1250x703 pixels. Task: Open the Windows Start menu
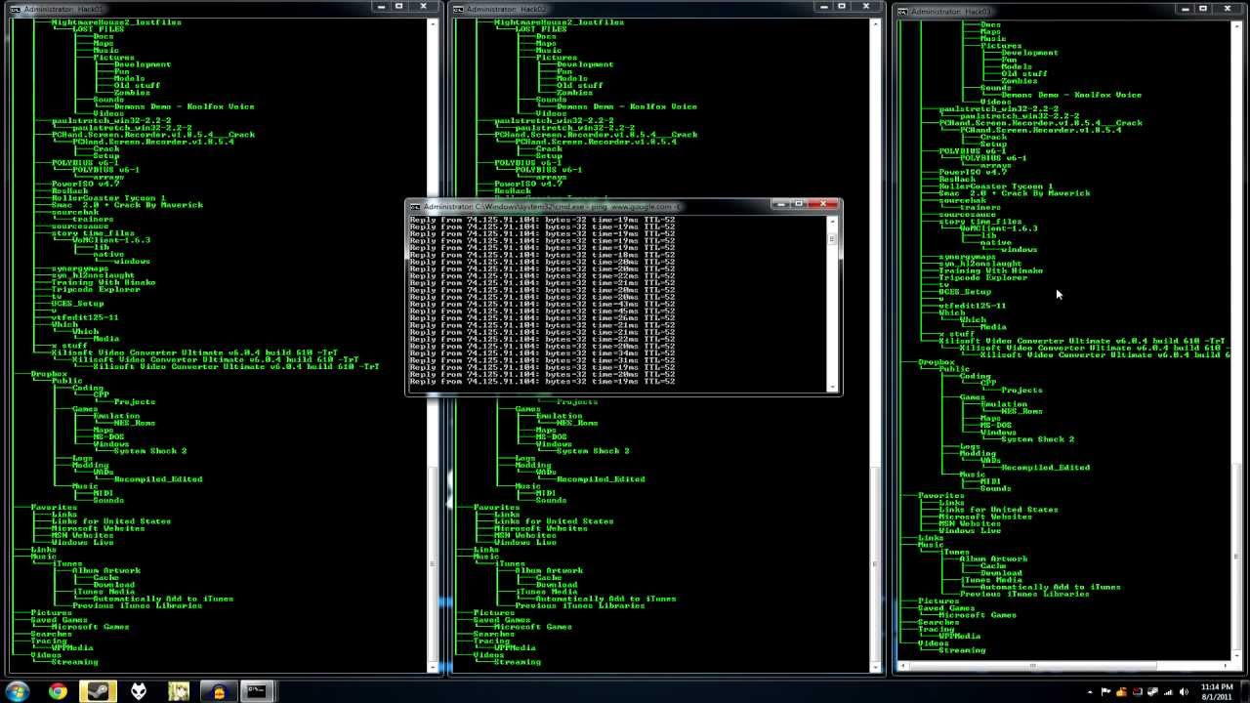(18, 691)
